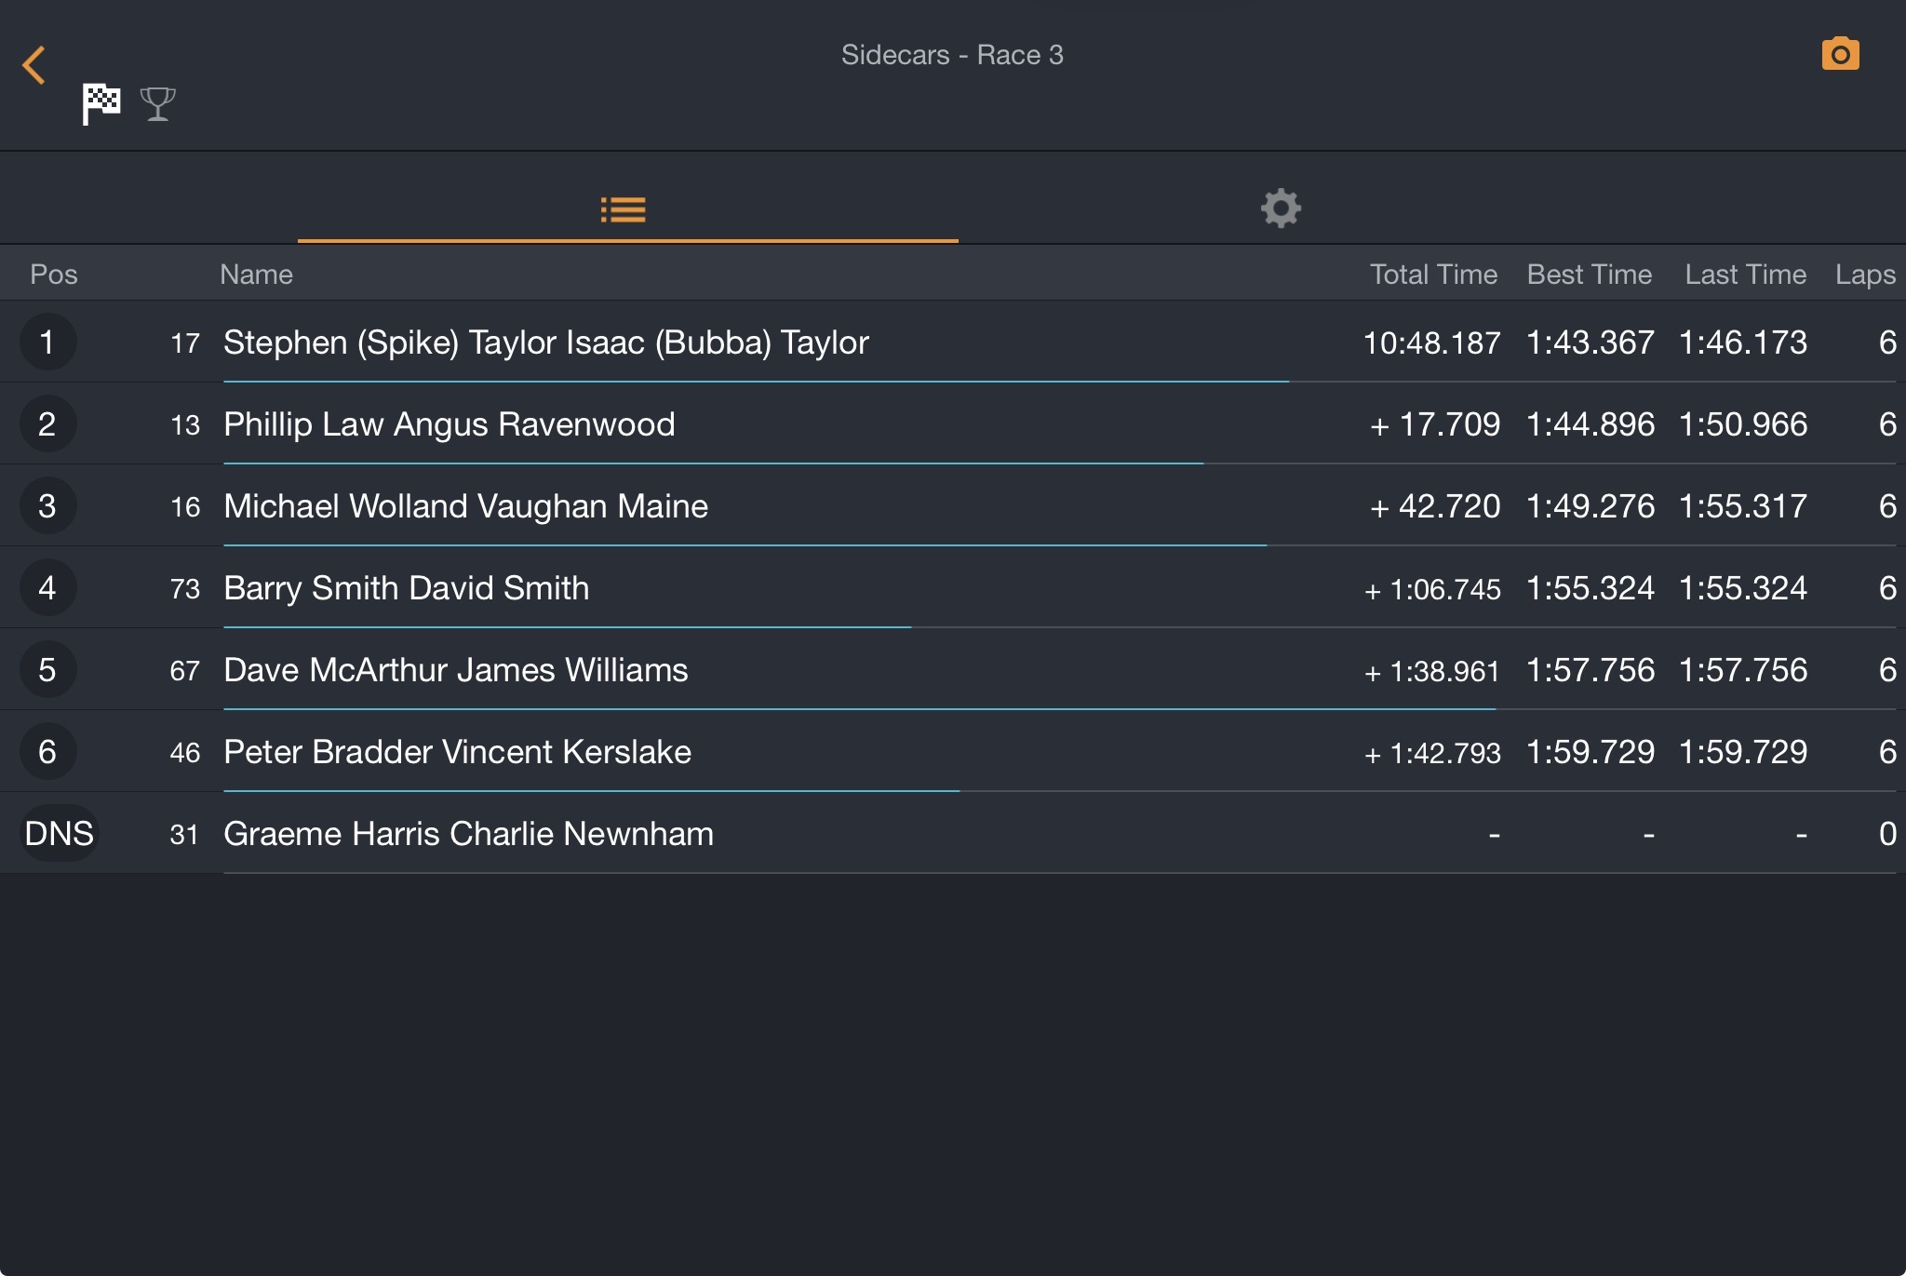Click competitor number 16
The height and width of the screenshot is (1276, 1906).
185,507
